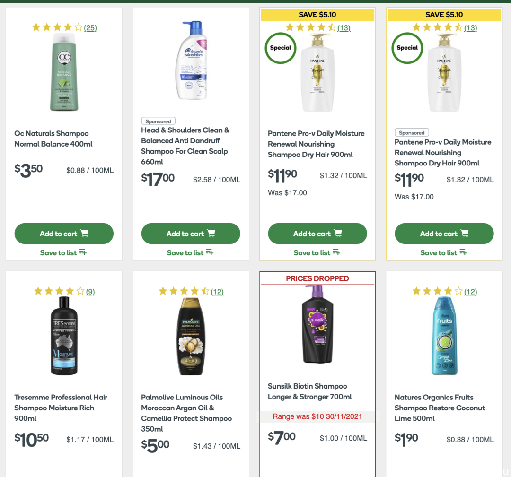Open Tresemme's 9 reviews link
Image resolution: width=511 pixels, height=477 pixels.
[x=90, y=292]
